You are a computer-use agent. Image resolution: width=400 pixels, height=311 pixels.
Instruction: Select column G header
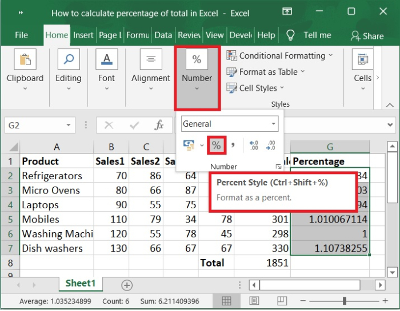click(330, 147)
